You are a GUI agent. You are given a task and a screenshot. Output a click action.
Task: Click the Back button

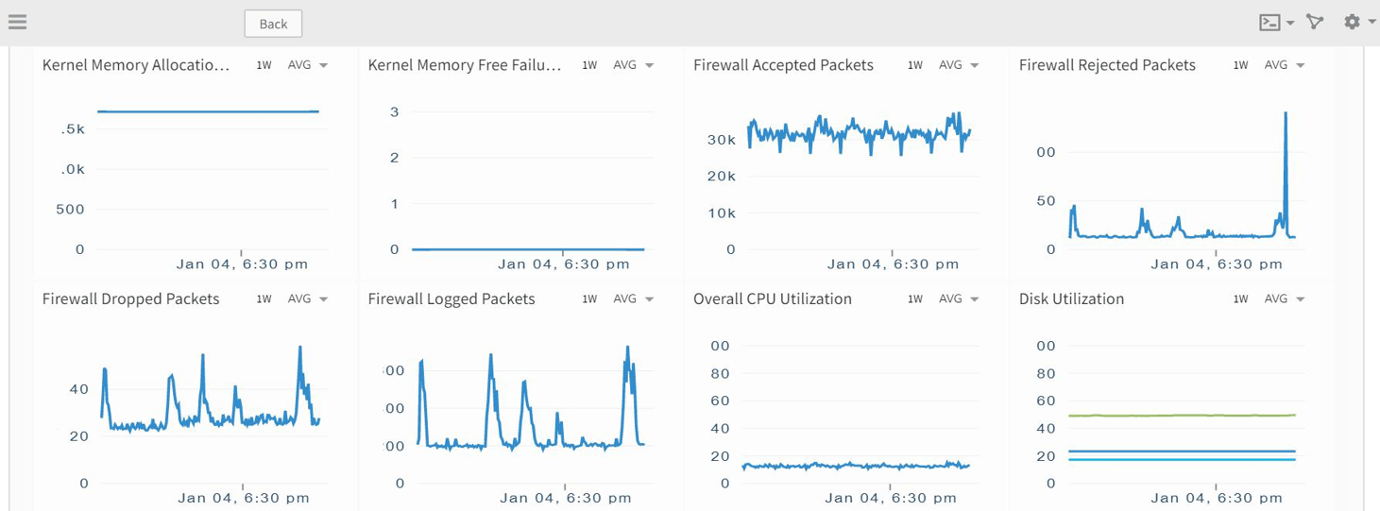pyautogui.click(x=273, y=24)
